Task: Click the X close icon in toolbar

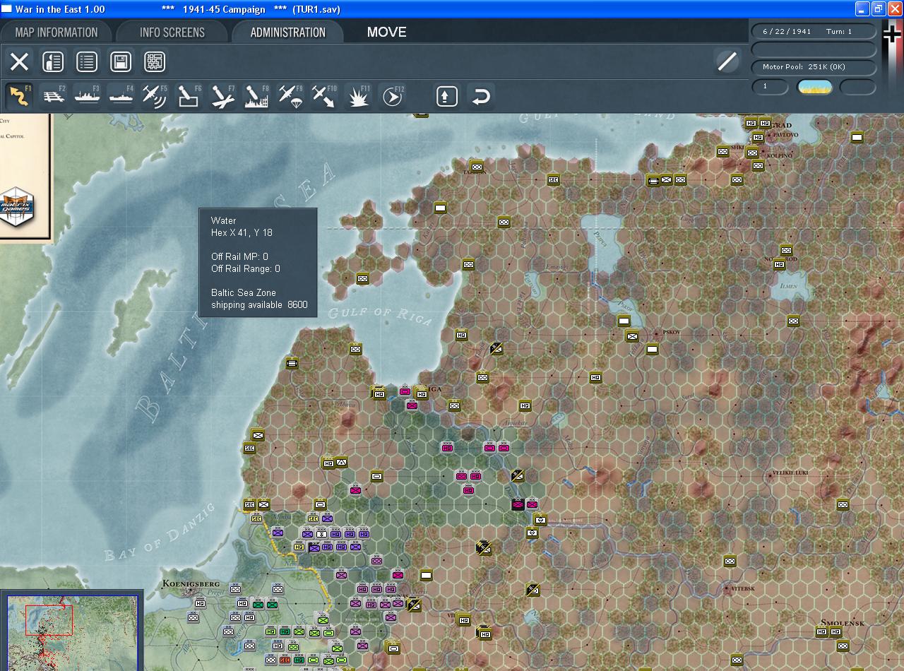Action: click(x=19, y=61)
